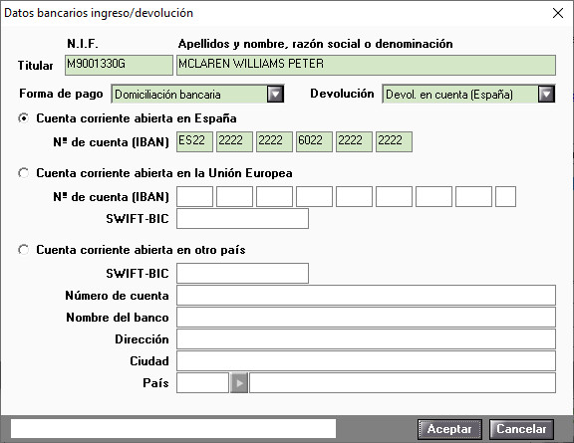Screen dimensions: 574x443
Task: Click the País name field
Action: [x=403, y=383]
